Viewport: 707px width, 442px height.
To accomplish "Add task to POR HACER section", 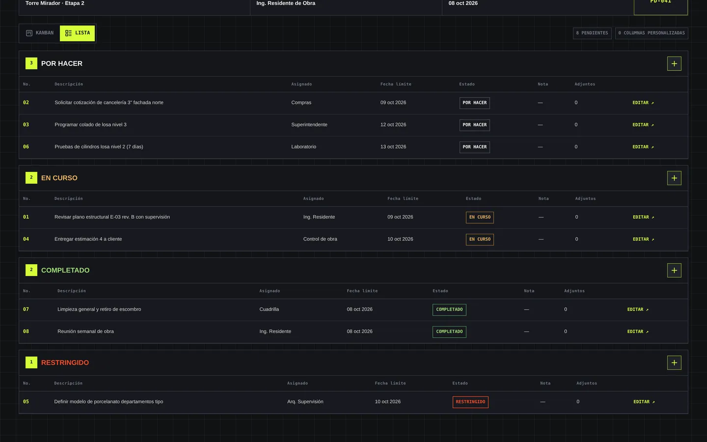I will pyautogui.click(x=674, y=64).
